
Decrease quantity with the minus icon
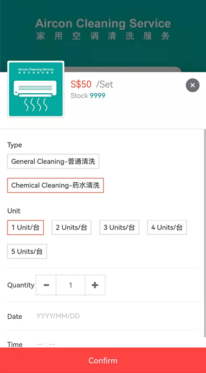click(46, 285)
